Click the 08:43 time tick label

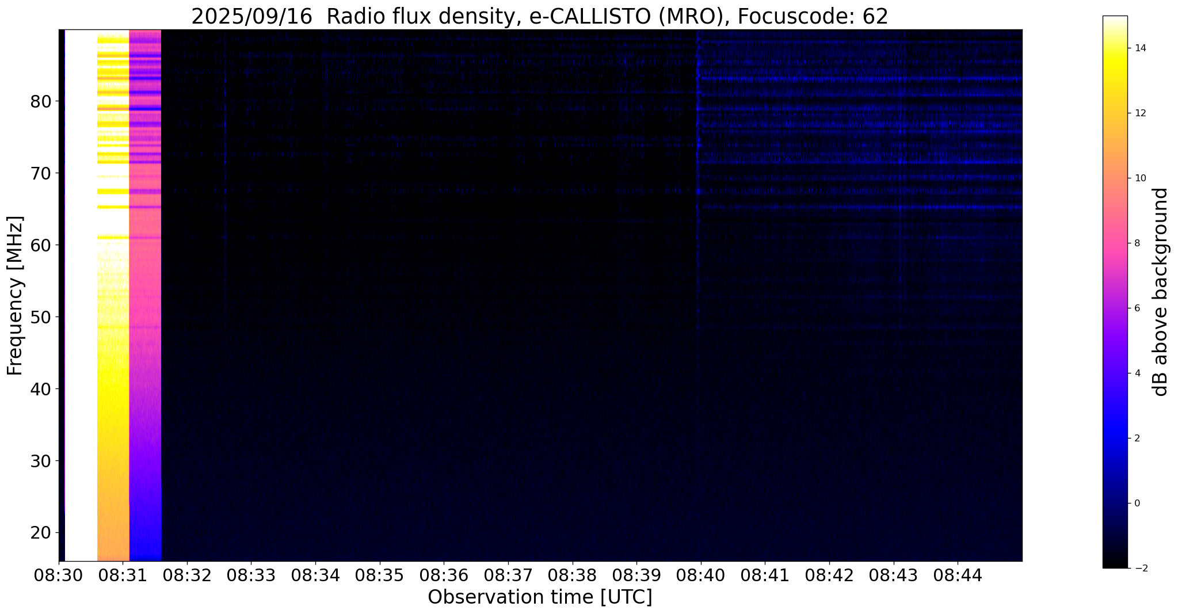tap(894, 575)
